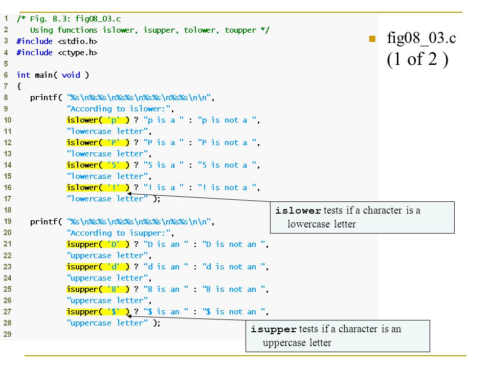Click "uppercase letter" string on line 22
Image resolution: width=491 pixels, height=368 pixels.
click(107, 256)
